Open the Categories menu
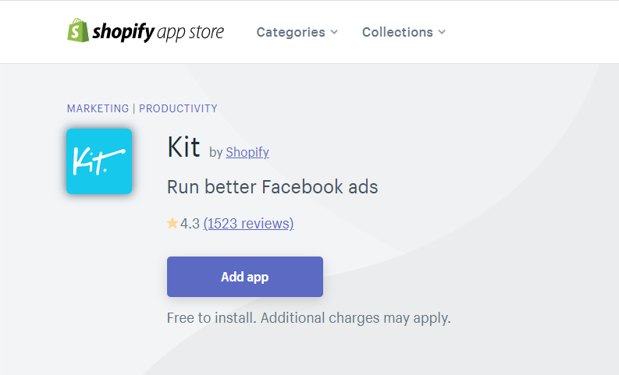Screen dimensions: 619x375 coord(297,32)
